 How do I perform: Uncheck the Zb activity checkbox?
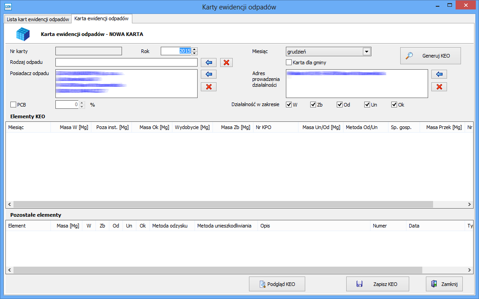(313, 105)
